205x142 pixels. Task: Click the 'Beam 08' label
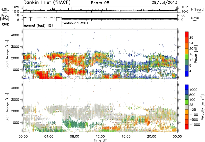(x=100, y=3)
